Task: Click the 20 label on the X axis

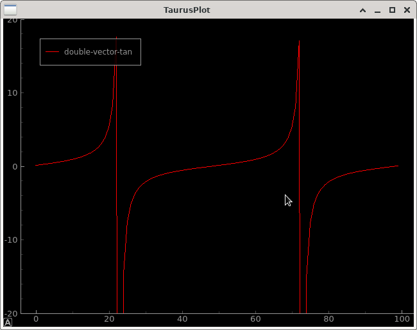Action: [x=109, y=319]
